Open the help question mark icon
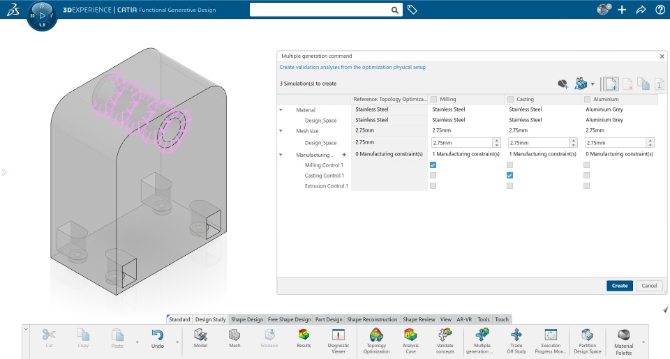Image resolution: width=670 pixels, height=359 pixels. [x=660, y=9]
